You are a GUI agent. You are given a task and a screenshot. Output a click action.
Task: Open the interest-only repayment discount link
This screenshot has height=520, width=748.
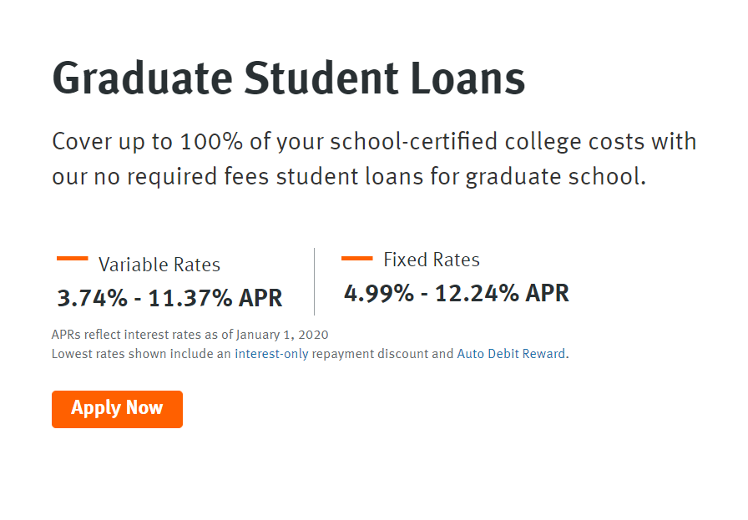(271, 354)
